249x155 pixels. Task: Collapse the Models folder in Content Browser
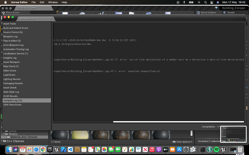[x=4, y=134]
